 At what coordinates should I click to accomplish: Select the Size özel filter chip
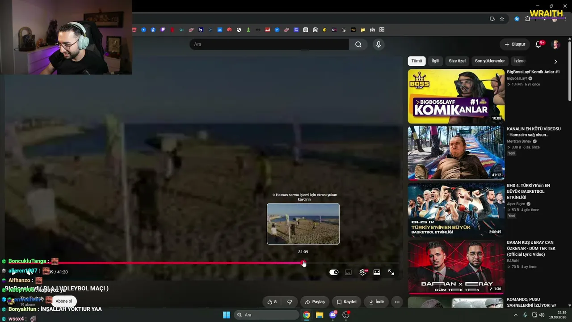point(457,61)
